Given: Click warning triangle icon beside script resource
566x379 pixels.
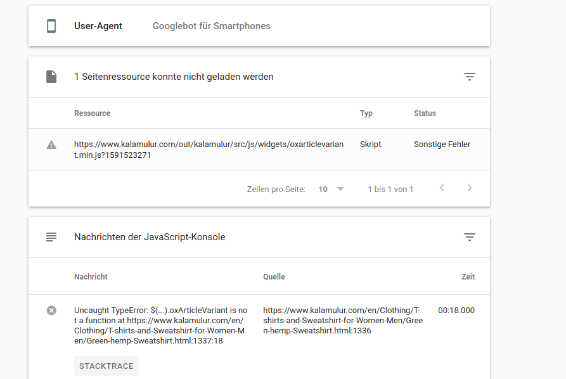Looking at the screenshot, I should (51, 145).
